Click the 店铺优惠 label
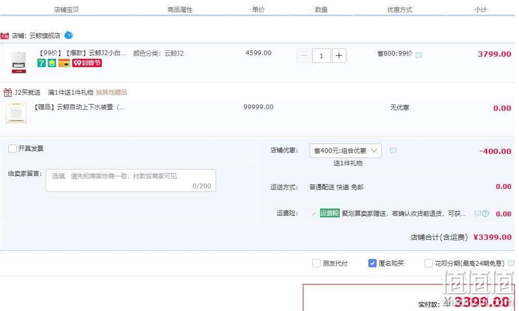This screenshot has height=311, width=519. pos(284,150)
